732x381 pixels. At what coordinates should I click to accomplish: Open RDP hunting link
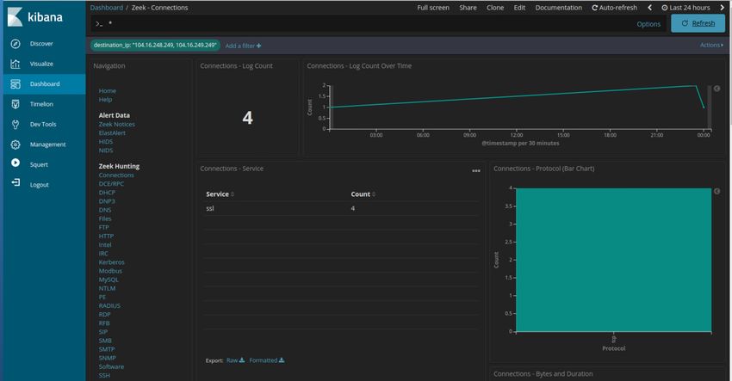(104, 315)
